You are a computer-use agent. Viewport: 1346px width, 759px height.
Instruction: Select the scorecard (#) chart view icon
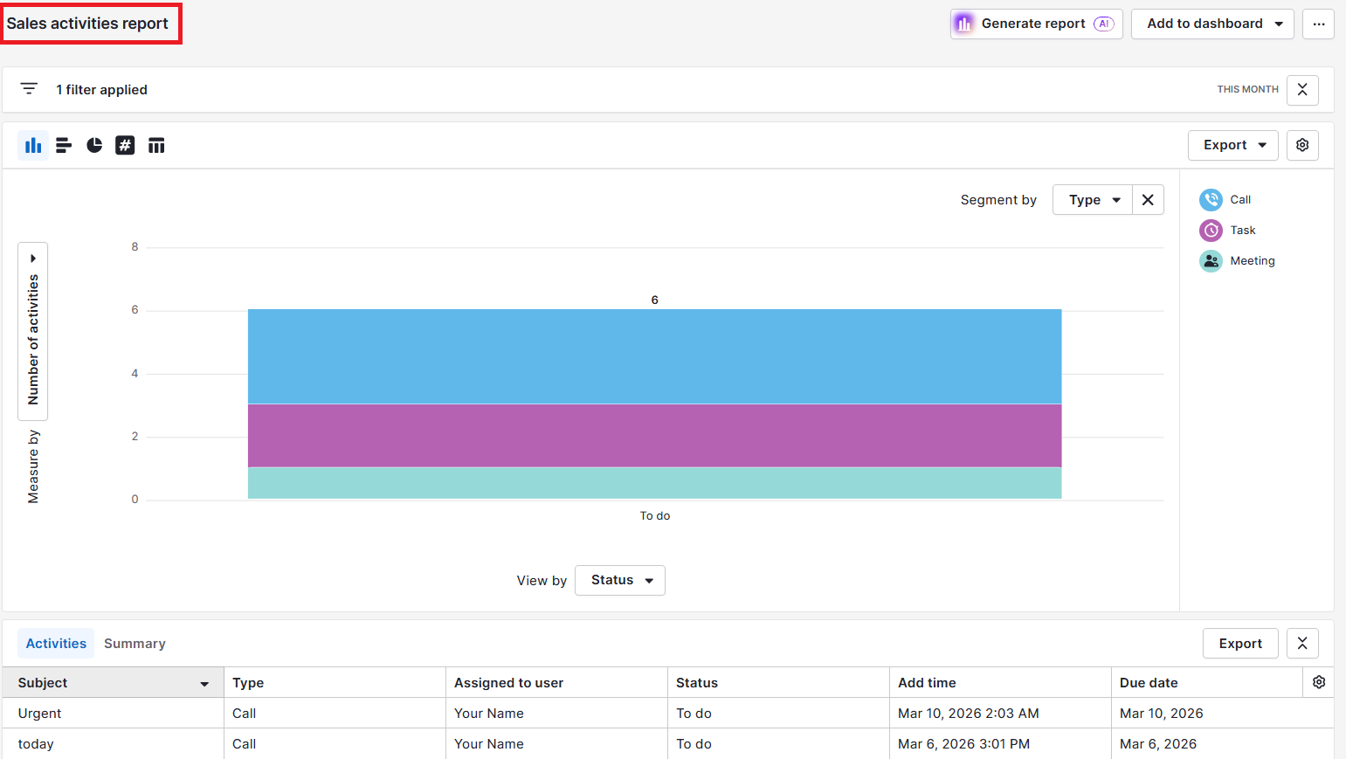[125, 145]
